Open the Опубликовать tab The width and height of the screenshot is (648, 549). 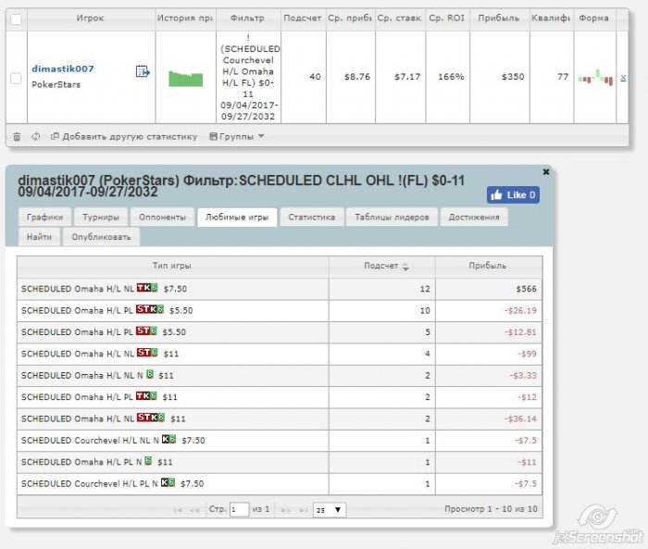click(101, 237)
